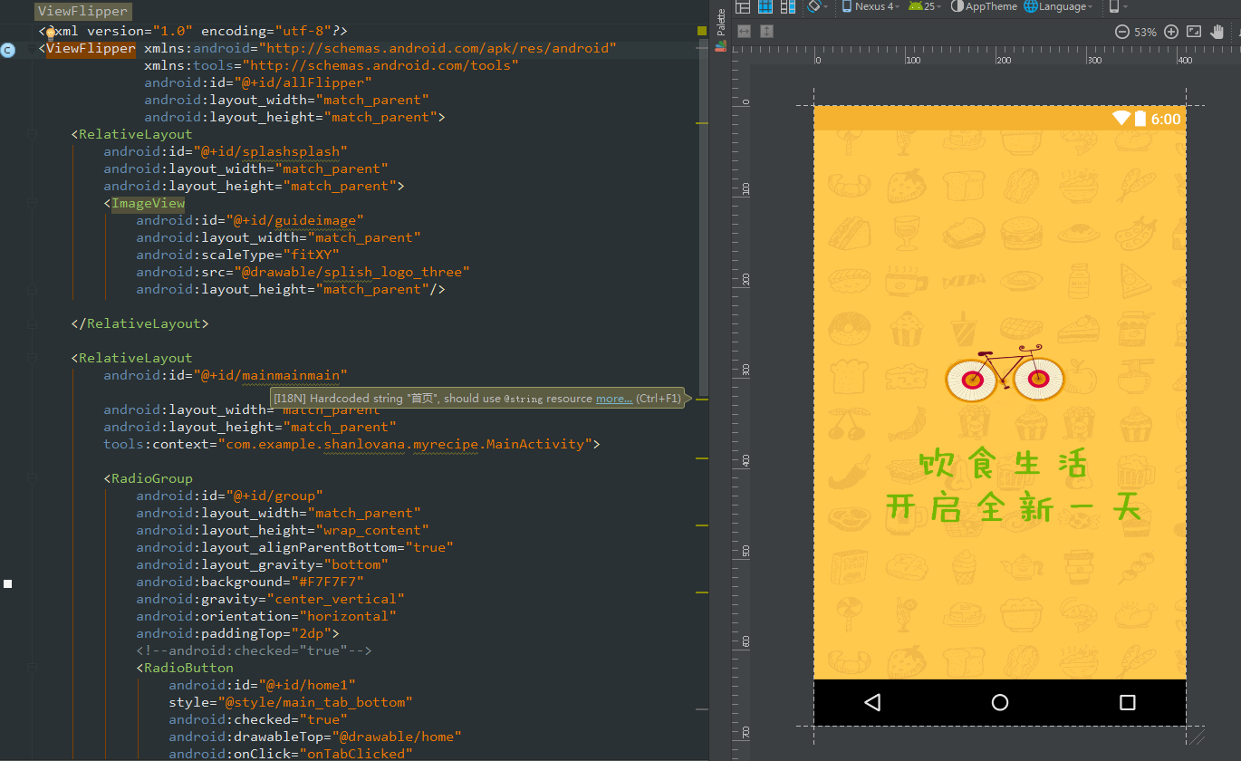The width and height of the screenshot is (1241, 761).
Task: Click the 6:00 clock in the preview
Action: coord(1166,120)
